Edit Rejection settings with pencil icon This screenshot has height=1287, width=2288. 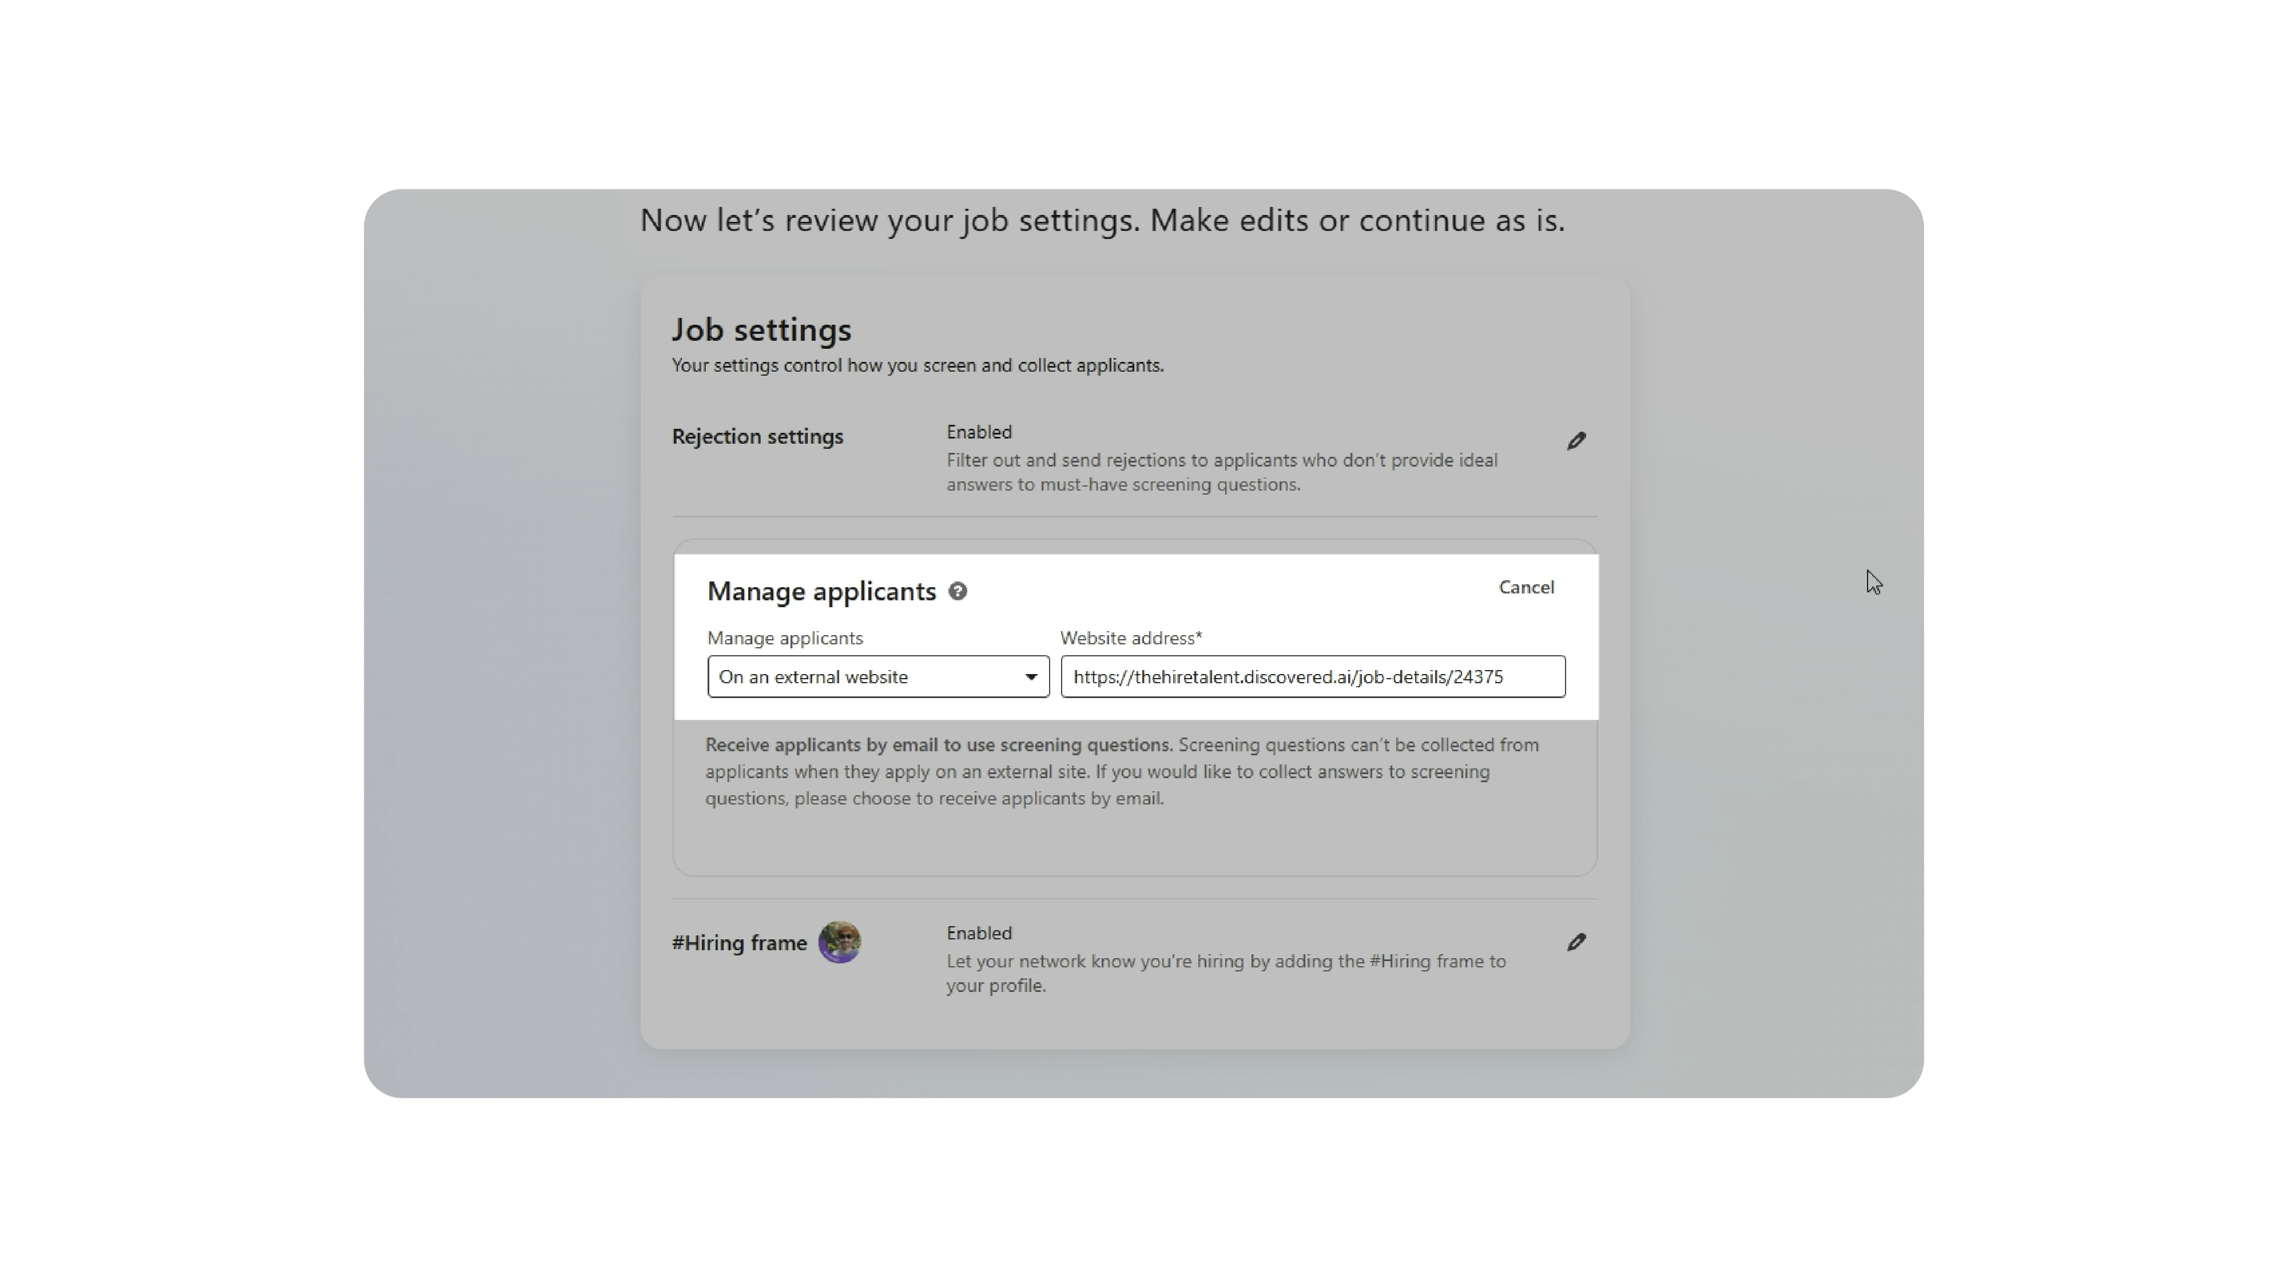click(1576, 441)
